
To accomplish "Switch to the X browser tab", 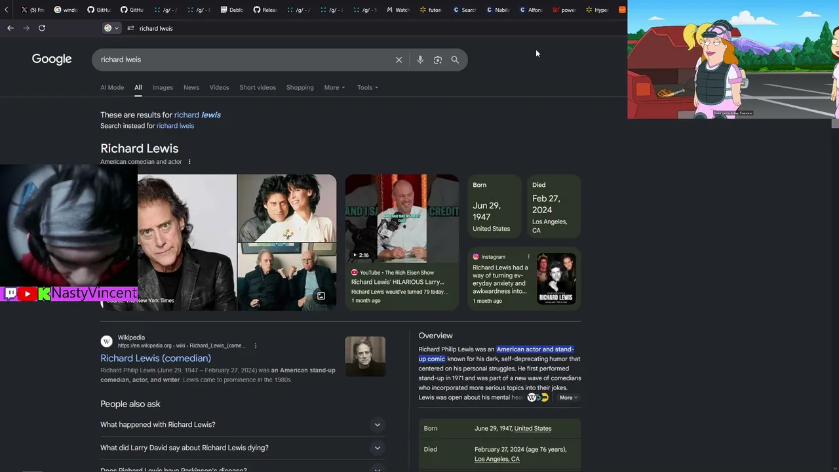I will (x=33, y=10).
